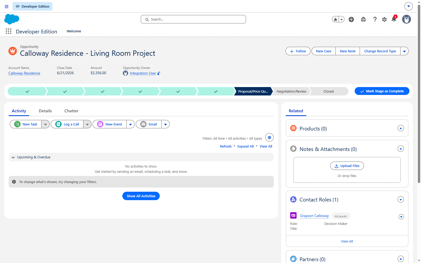The height and width of the screenshot is (263, 421).
Task: Select the Related tab
Action: pyautogui.click(x=296, y=111)
